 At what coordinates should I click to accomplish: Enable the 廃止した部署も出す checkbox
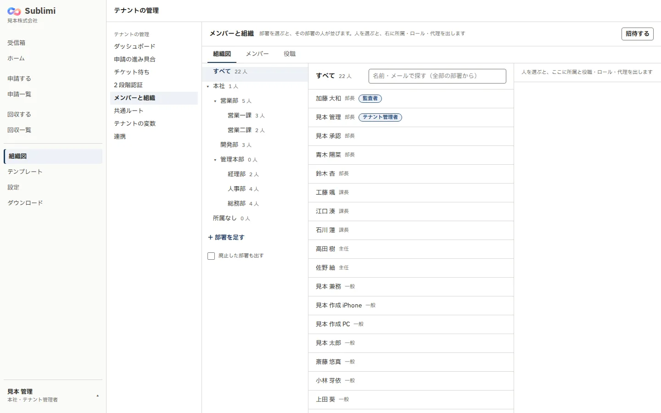[x=211, y=256]
